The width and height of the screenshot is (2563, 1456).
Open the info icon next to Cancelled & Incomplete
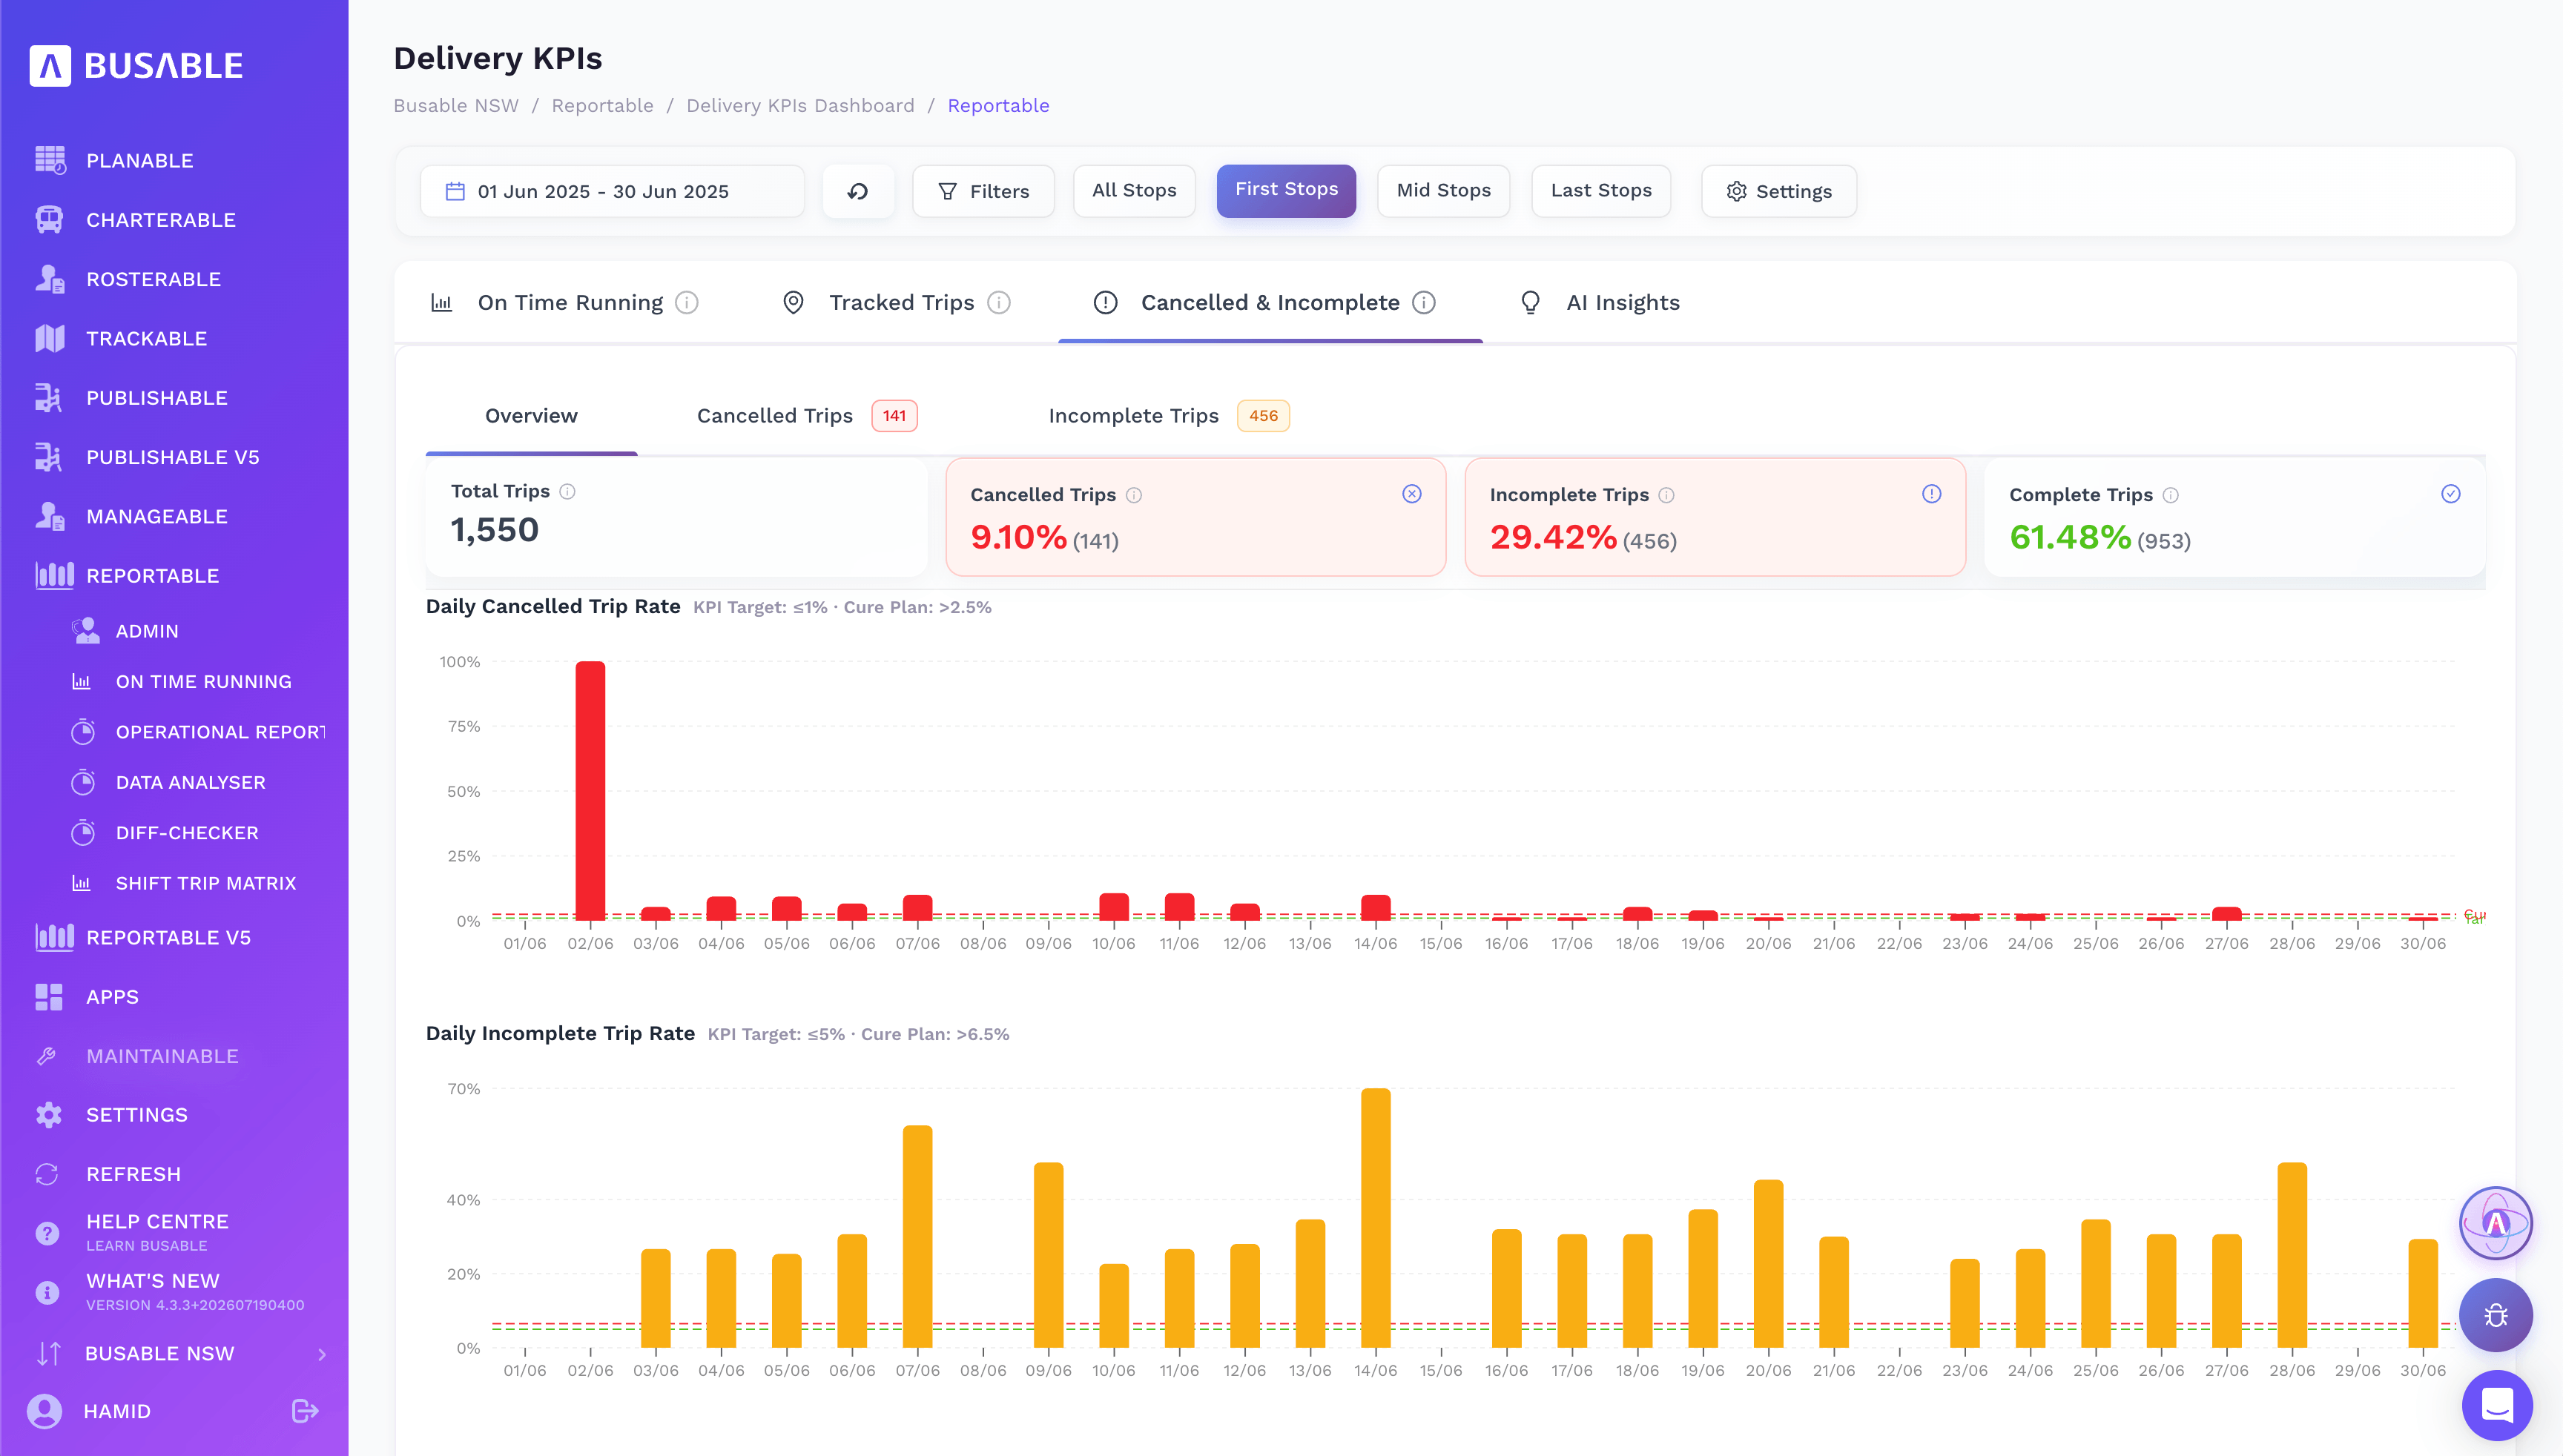pyautogui.click(x=1424, y=302)
